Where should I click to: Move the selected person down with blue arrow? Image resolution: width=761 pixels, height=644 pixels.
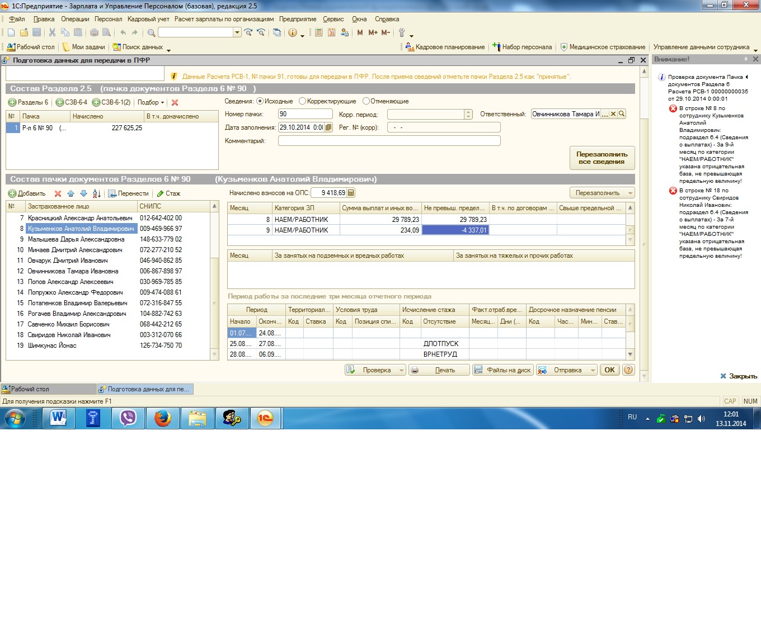pyautogui.click(x=83, y=193)
